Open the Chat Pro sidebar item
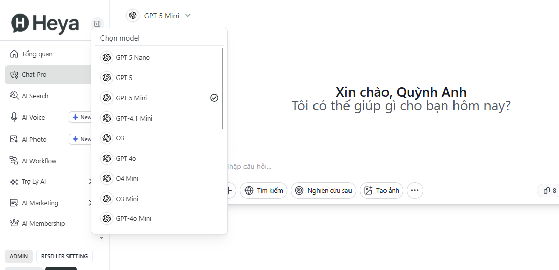Image resolution: width=559 pixels, height=270 pixels. (x=34, y=74)
